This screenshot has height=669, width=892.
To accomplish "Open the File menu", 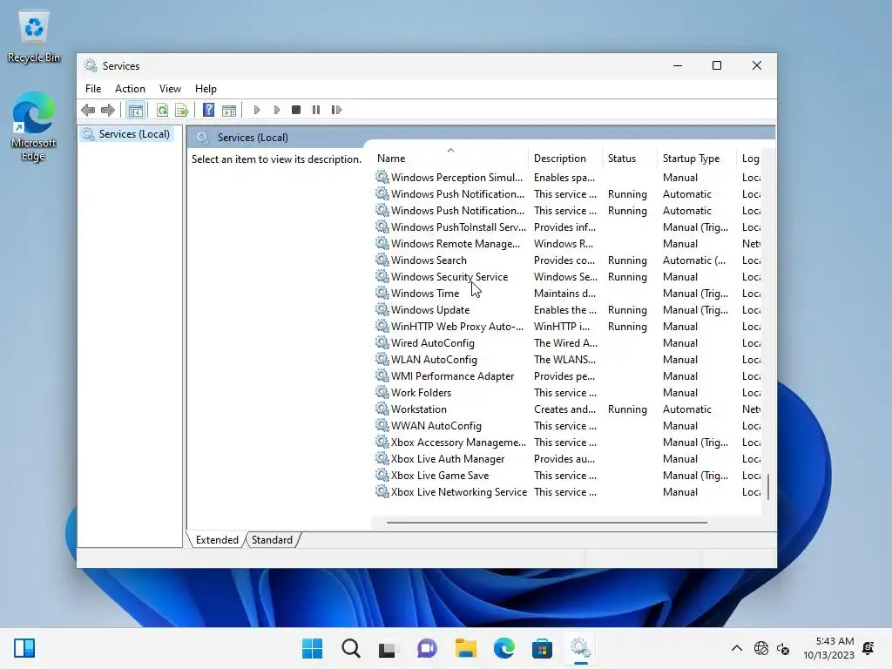I will click(x=93, y=89).
